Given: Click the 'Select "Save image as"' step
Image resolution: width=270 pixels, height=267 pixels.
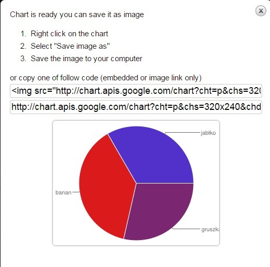Looking at the screenshot, I should [x=70, y=46].
